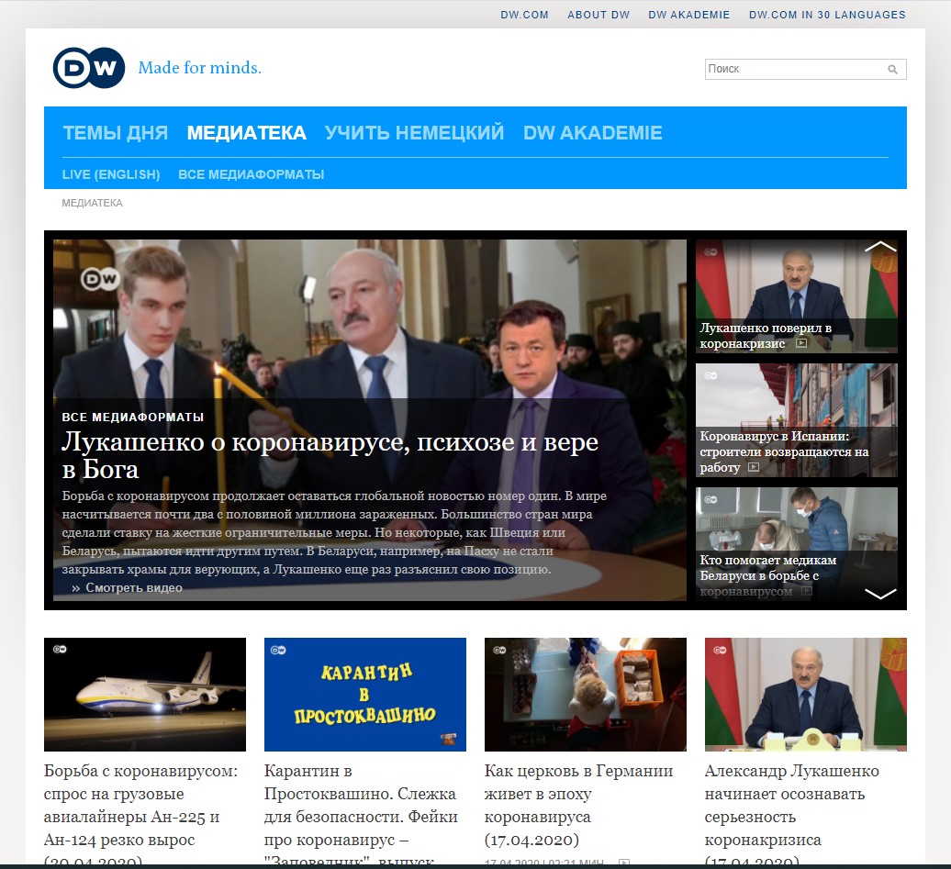Open DW AKADEMIE link in top bar
Image resolution: width=951 pixels, height=869 pixels.
[689, 15]
